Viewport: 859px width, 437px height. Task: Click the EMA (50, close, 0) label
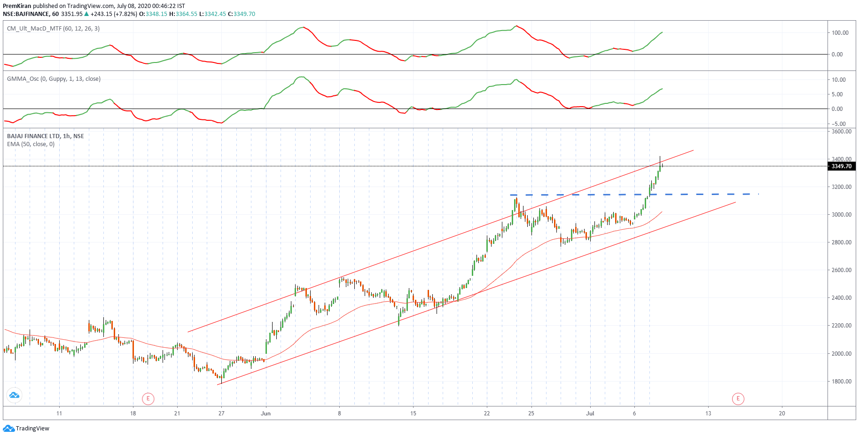tap(31, 144)
